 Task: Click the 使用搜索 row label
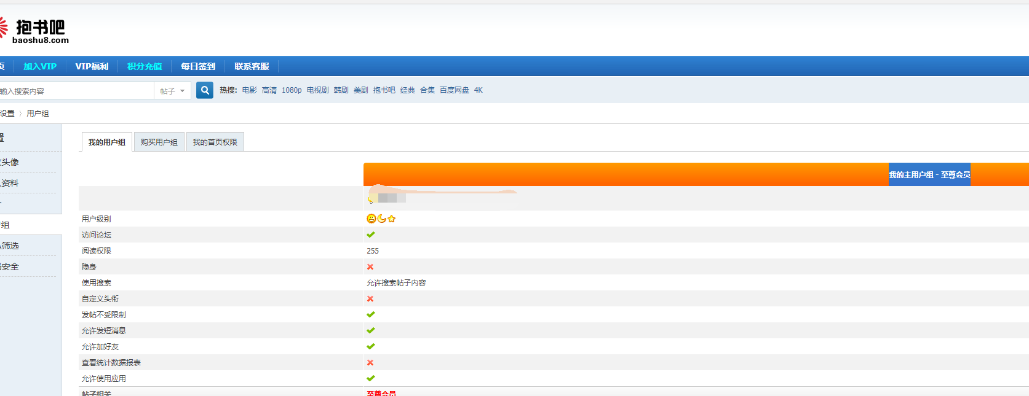(97, 283)
